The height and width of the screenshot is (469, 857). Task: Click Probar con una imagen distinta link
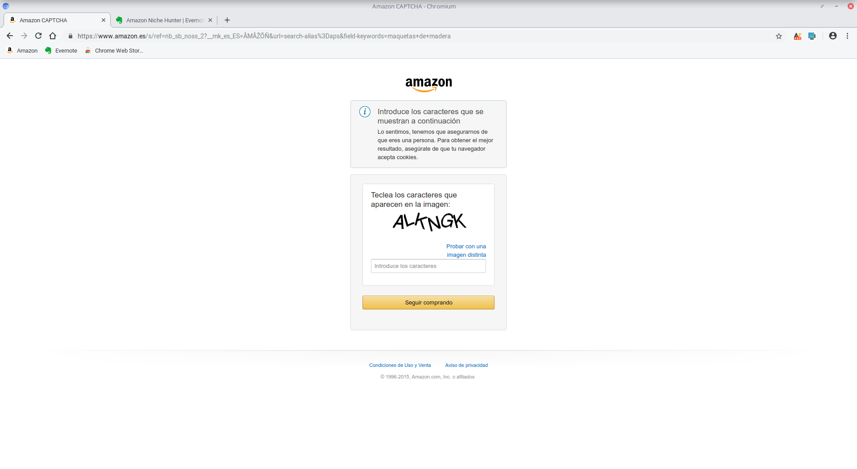point(466,251)
